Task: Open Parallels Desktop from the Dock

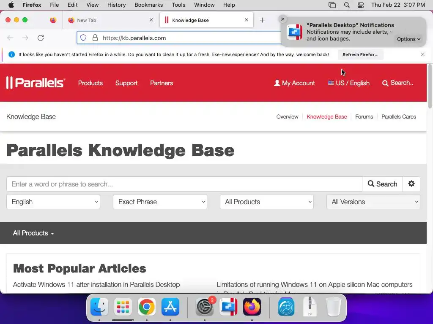Action: pyautogui.click(x=228, y=307)
